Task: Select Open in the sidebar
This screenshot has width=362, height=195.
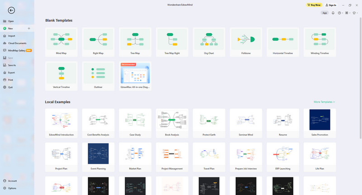Action: point(17,21)
